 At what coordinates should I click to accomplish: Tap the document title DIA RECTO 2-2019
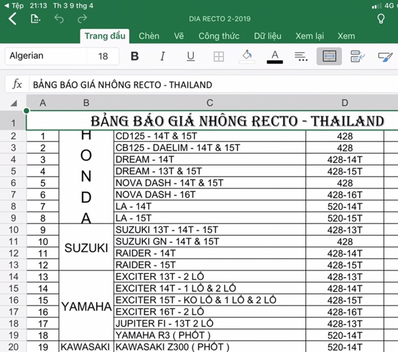click(x=220, y=19)
